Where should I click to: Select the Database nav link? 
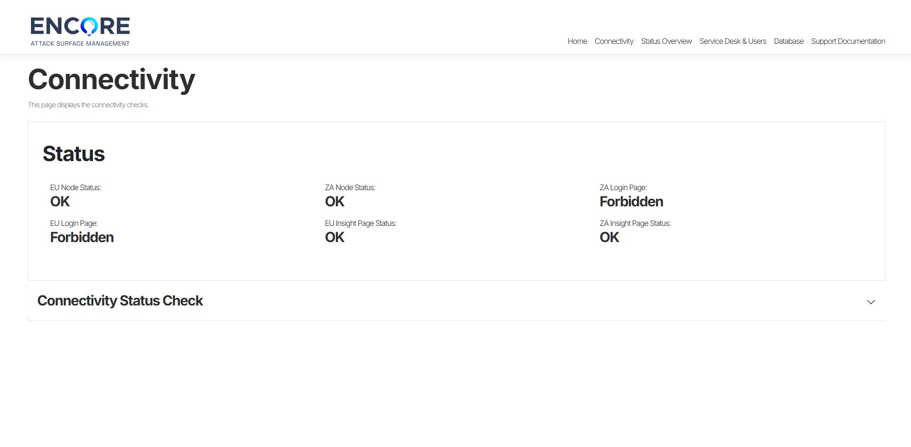[x=789, y=41]
